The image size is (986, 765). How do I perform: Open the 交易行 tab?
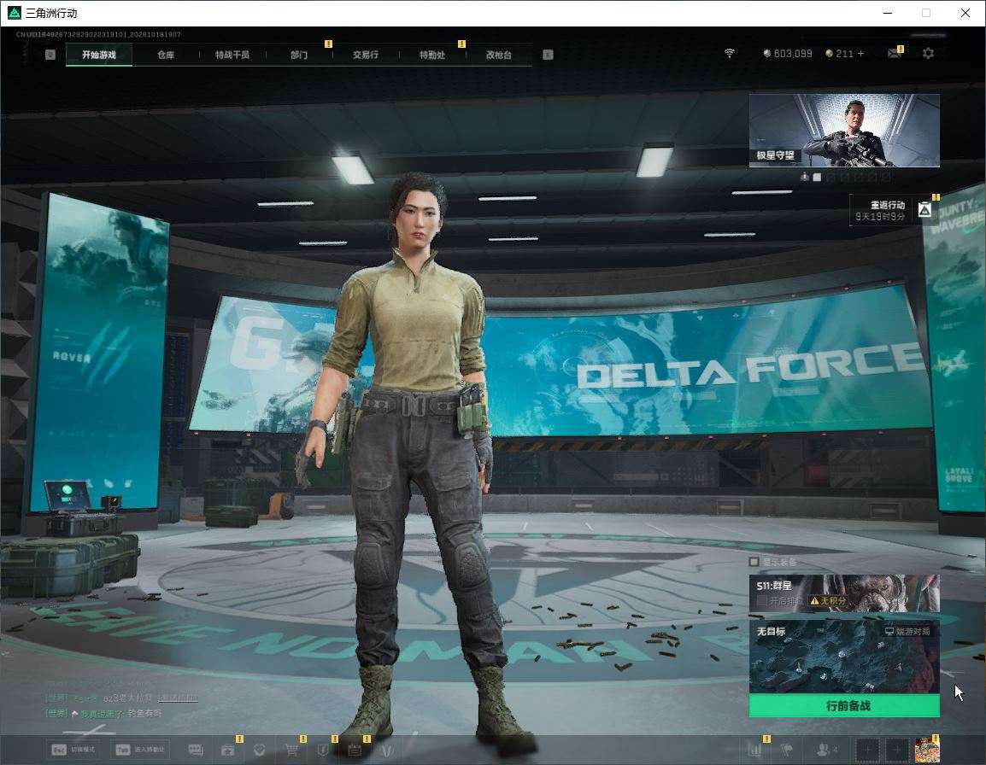(x=366, y=55)
